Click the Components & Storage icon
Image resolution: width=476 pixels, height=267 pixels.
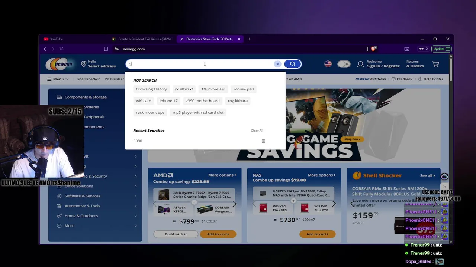tap(59, 97)
